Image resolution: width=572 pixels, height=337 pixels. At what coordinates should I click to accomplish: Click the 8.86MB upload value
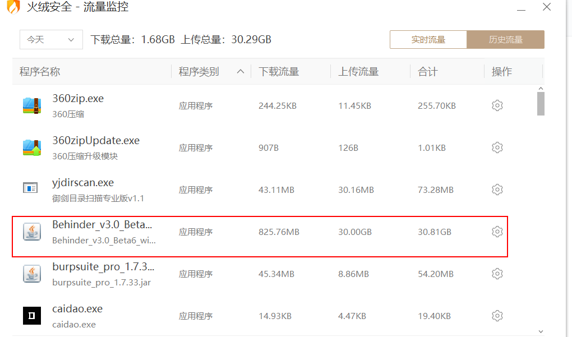point(353,274)
